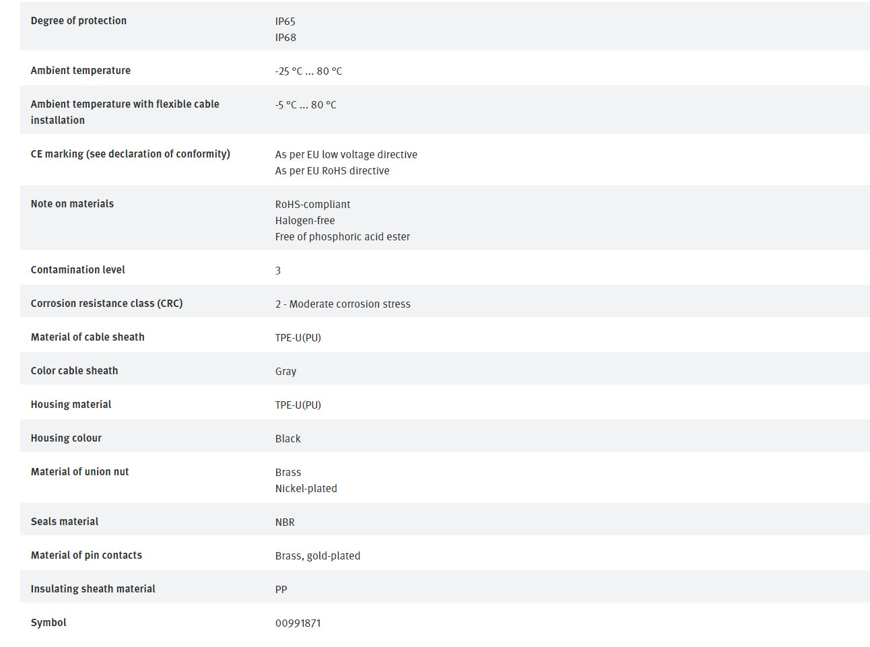Viewport: 870px width, 647px height.
Task: Click the 'Degree of protection' label
Action: pyautogui.click(x=78, y=21)
